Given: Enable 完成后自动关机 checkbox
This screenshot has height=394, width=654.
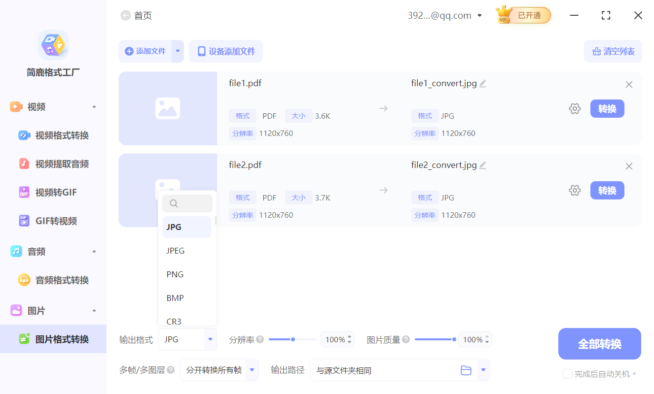Looking at the screenshot, I should [567, 374].
